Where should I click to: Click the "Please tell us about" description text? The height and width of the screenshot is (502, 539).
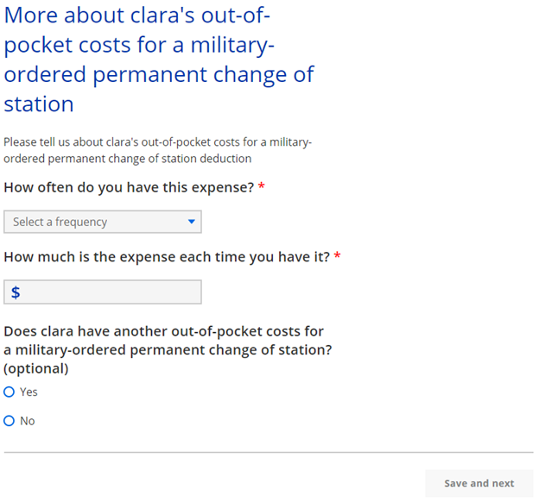pyautogui.click(x=157, y=150)
